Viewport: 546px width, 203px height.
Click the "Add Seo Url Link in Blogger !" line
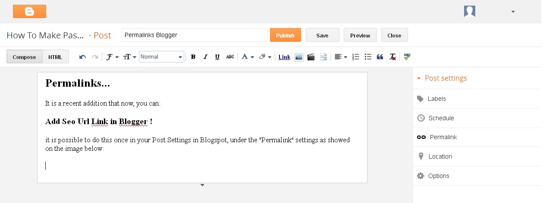tap(99, 122)
